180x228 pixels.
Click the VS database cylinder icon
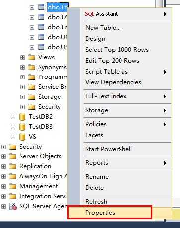pyautogui.click(x=22, y=137)
